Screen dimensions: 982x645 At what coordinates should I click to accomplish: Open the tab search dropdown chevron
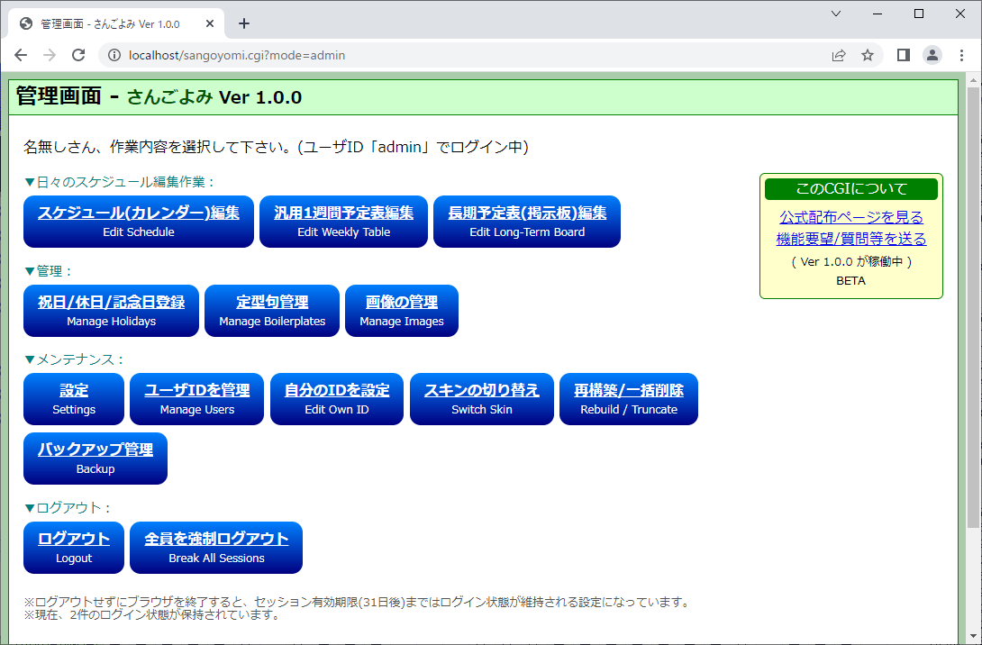836,14
